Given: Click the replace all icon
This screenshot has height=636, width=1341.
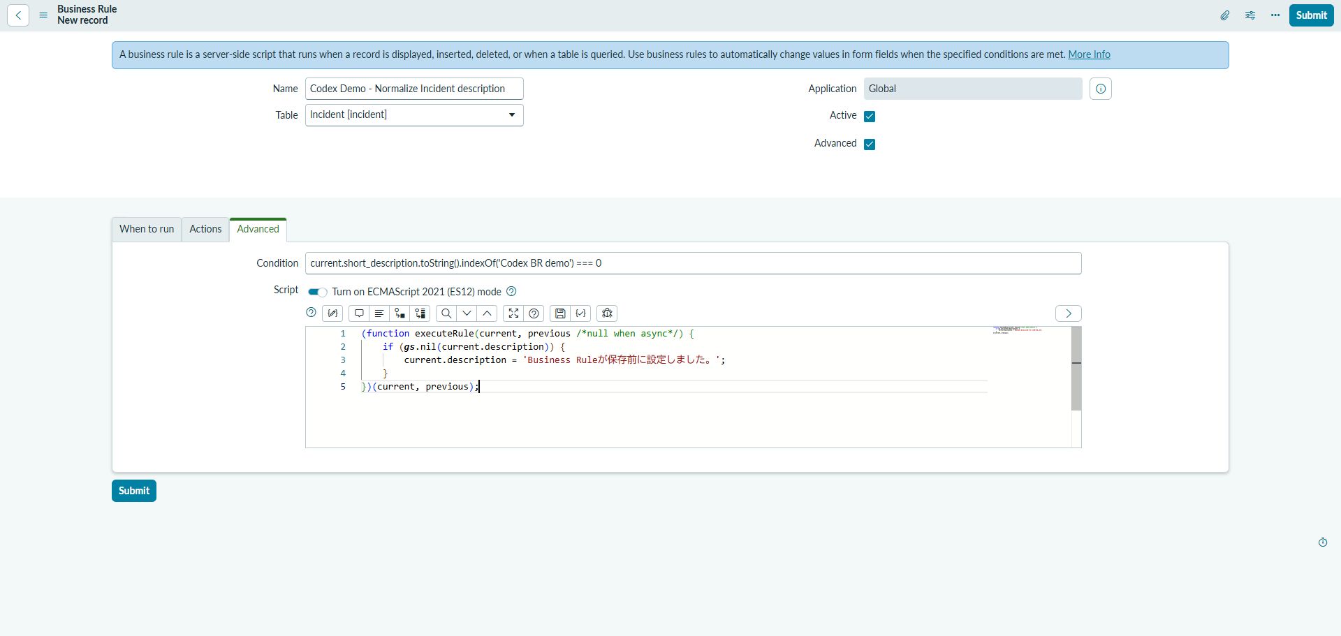Looking at the screenshot, I should pos(420,313).
